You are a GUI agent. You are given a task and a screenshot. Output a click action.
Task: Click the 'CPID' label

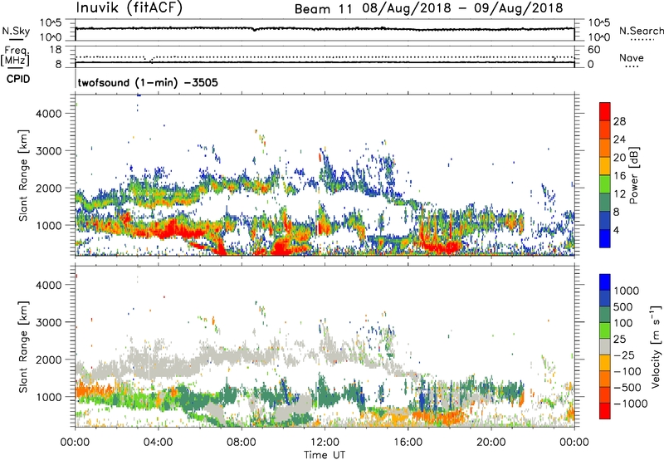click(18, 79)
